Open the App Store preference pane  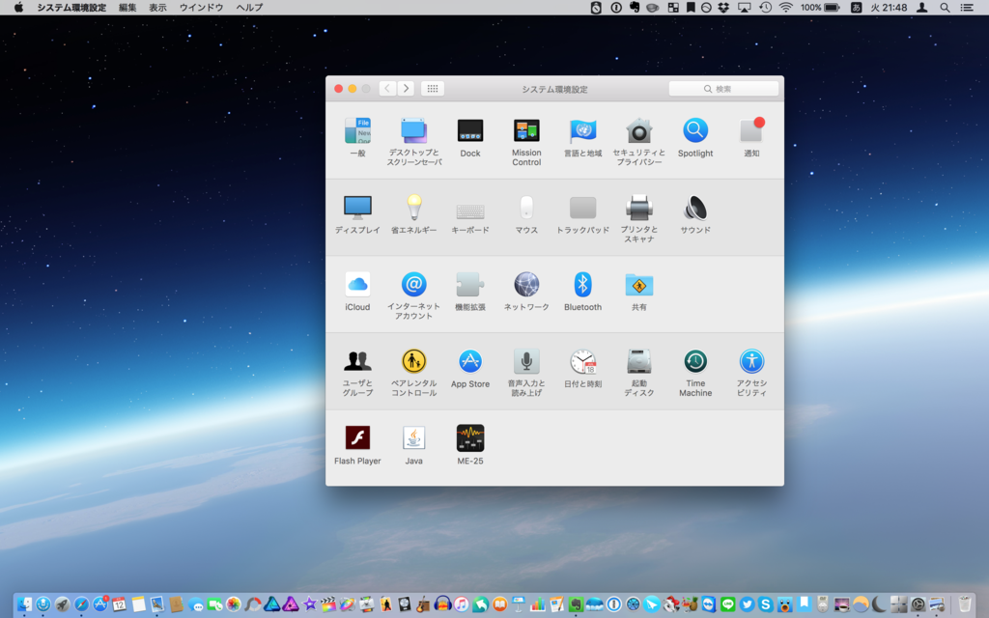(x=470, y=368)
